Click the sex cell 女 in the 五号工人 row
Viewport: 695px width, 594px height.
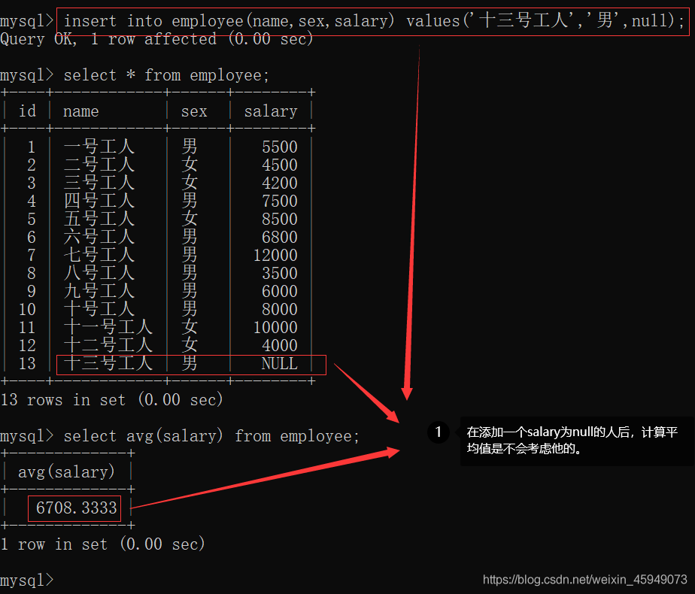point(190,219)
